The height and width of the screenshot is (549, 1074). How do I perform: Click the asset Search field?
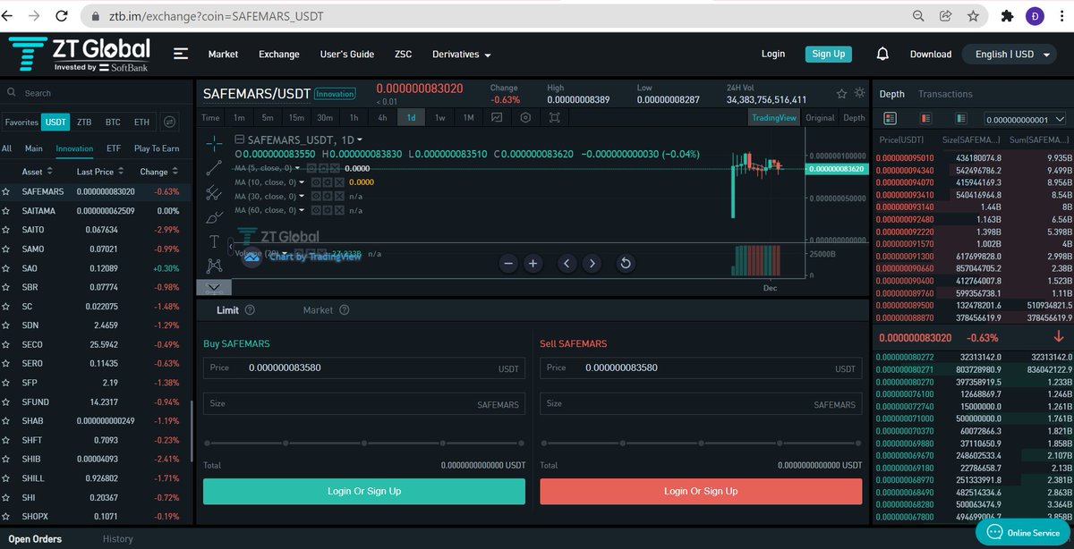[97, 93]
